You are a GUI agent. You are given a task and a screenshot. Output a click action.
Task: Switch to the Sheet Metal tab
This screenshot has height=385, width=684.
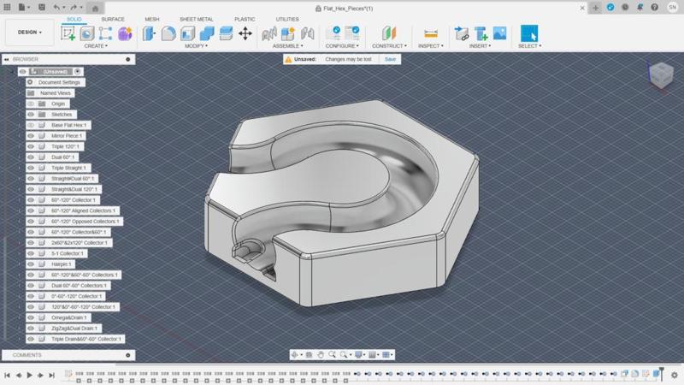(196, 19)
